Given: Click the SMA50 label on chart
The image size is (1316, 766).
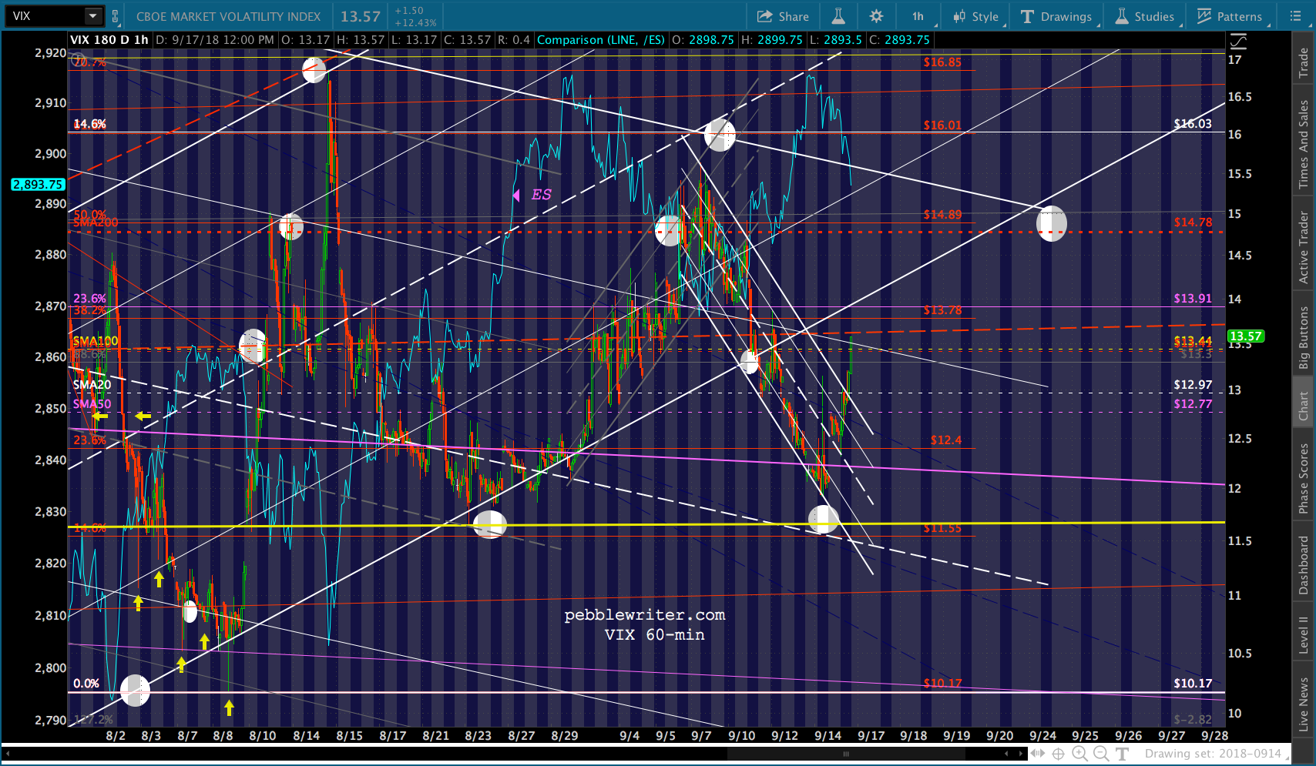Looking at the screenshot, I should tap(92, 403).
